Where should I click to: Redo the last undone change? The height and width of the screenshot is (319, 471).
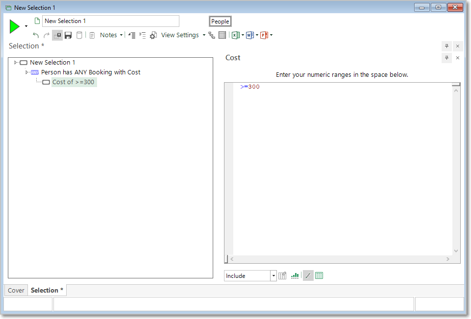coord(47,35)
